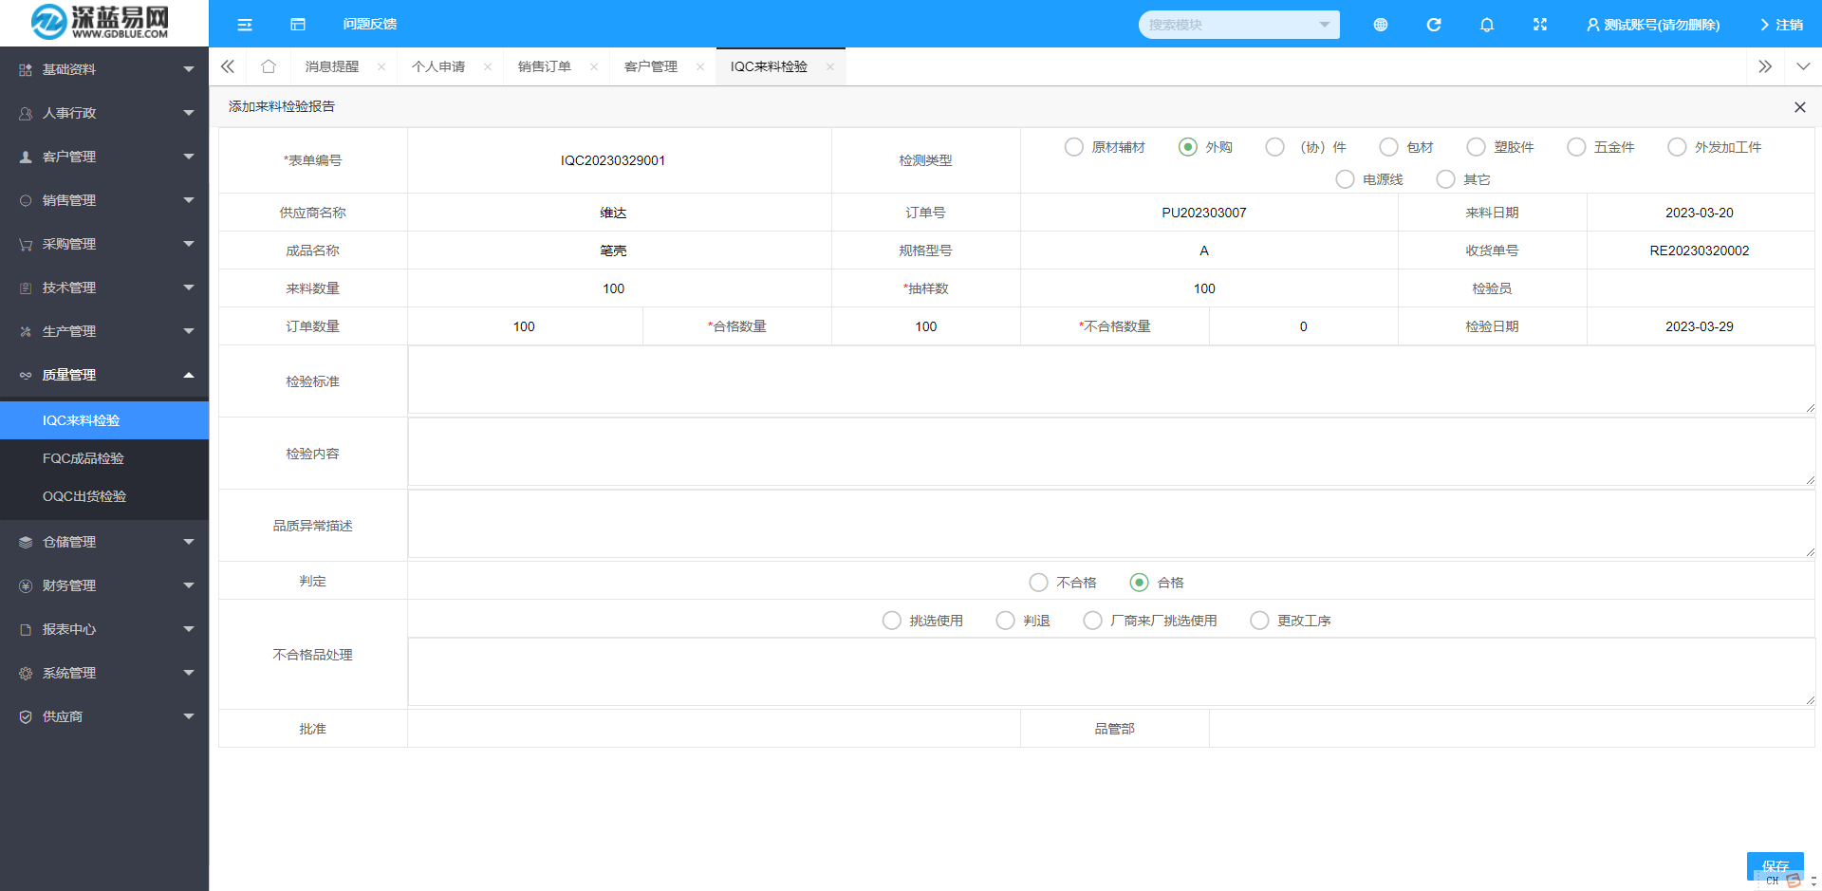Click the 检验内容 text area
This screenshot has width=1822, height=891.
(x=1111, y=453)
